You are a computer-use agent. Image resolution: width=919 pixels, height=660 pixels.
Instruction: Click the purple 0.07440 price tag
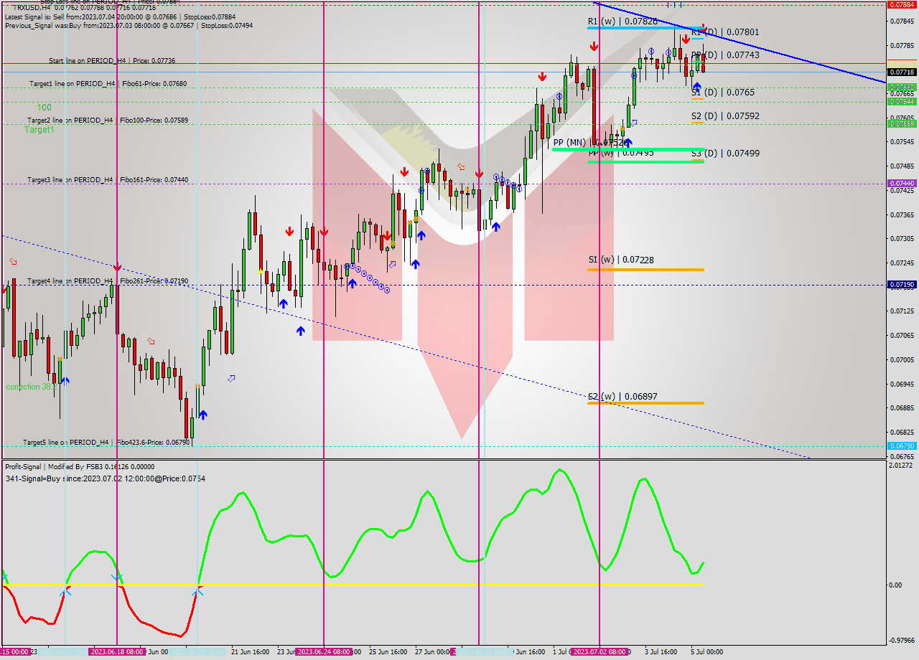click(x=902, y=184)
